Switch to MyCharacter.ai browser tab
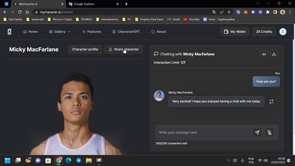Screen dimensions: 295x166 point(38,4)
